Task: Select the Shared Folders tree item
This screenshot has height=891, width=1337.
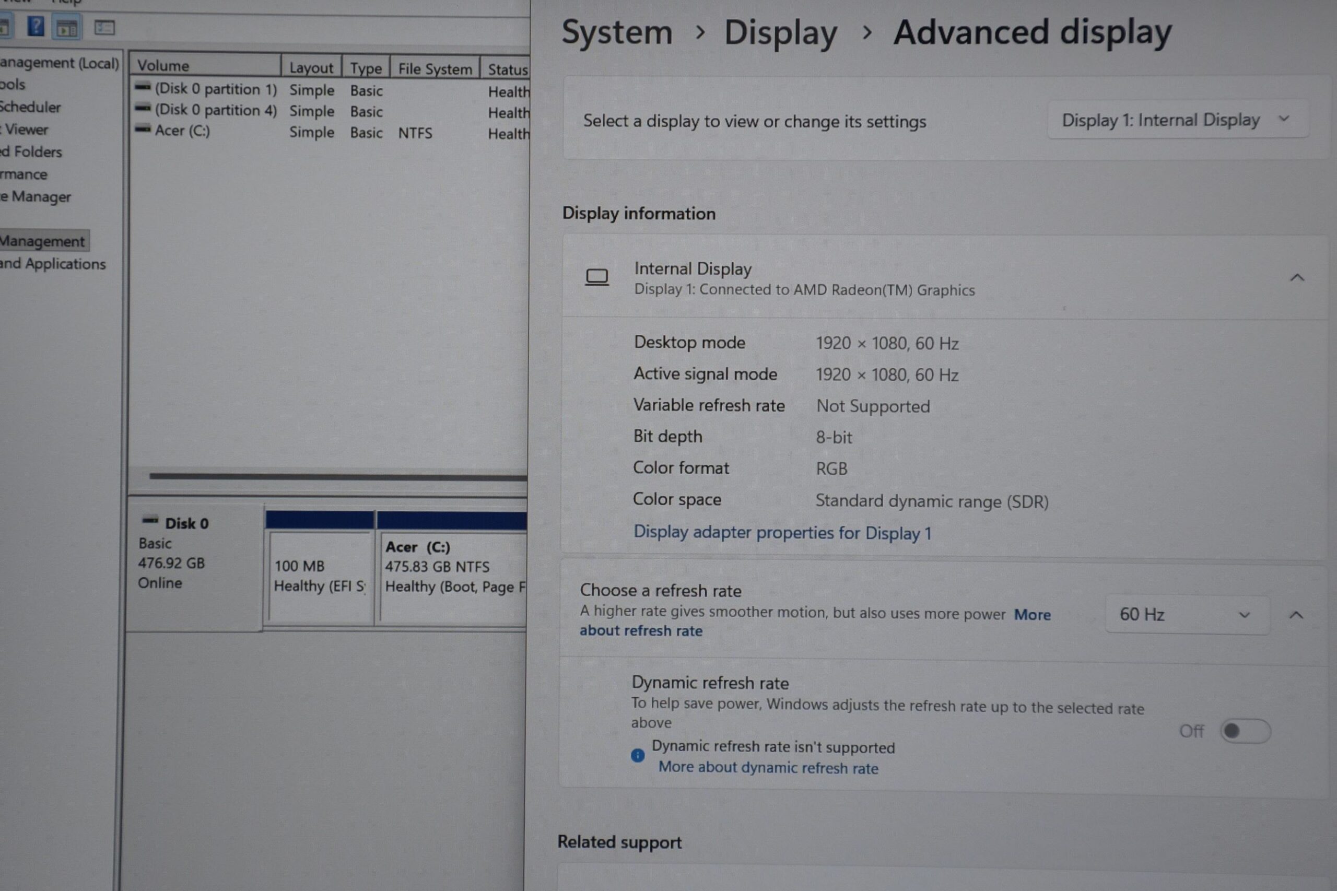Action: click(x=31, y=151)
